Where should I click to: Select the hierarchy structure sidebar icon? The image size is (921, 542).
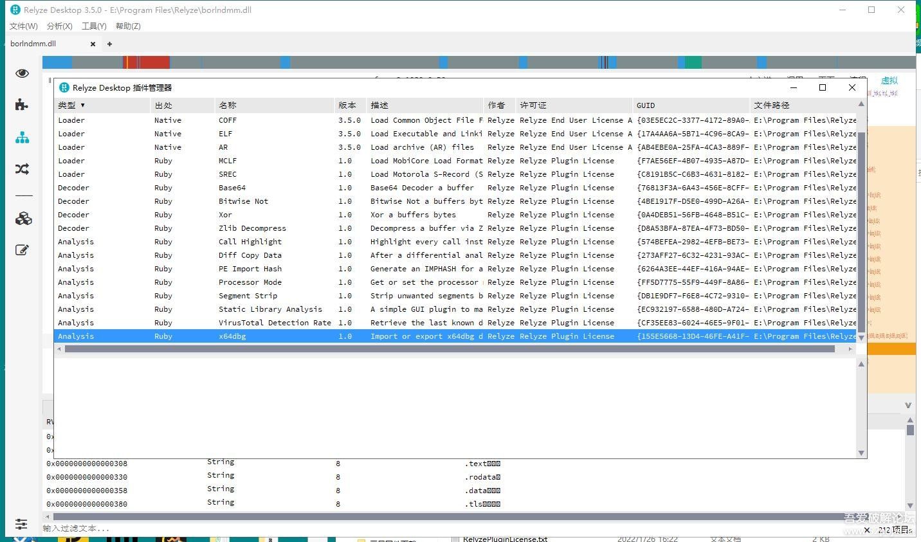[x=23, y=137]
